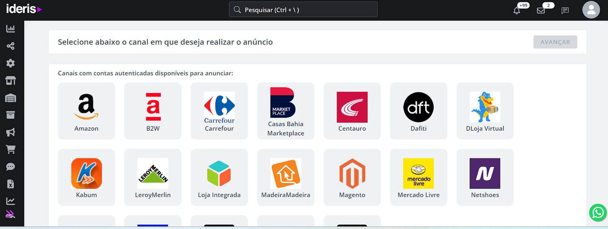
Task: Open the line chart reports sidebar icon
Action: (x=11, y=201)
